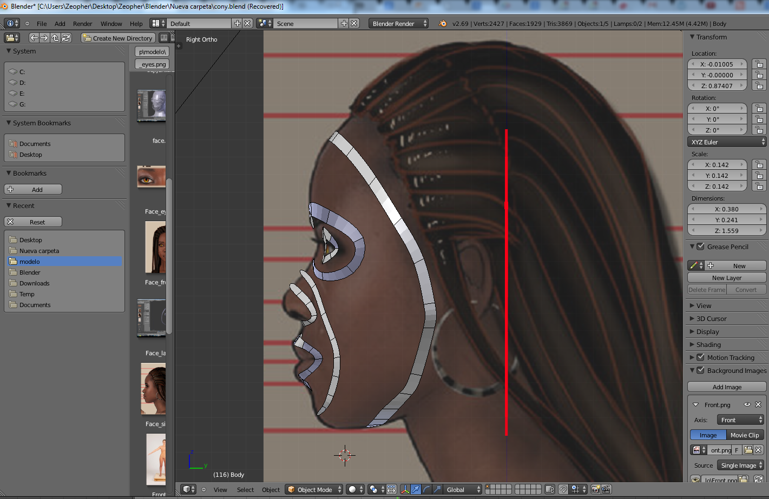The image size is (769, 499).
Task: Expand the 3D Cursor panel
Action: 711,318
